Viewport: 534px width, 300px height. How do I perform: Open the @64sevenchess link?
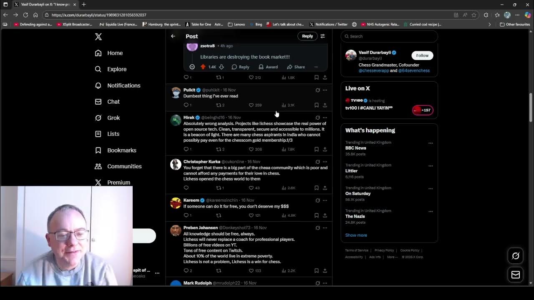click(414, 70)
